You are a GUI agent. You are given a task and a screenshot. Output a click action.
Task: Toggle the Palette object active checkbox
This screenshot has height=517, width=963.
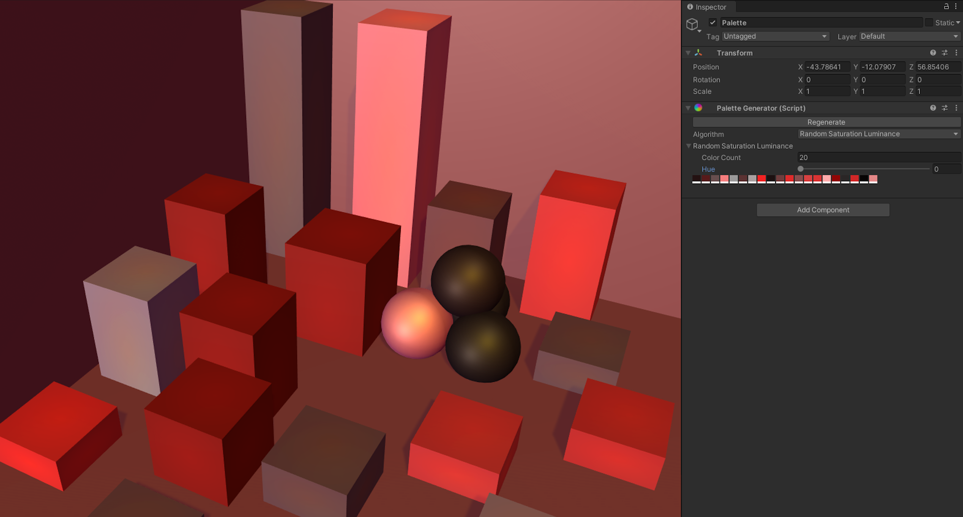pos(712,23)
